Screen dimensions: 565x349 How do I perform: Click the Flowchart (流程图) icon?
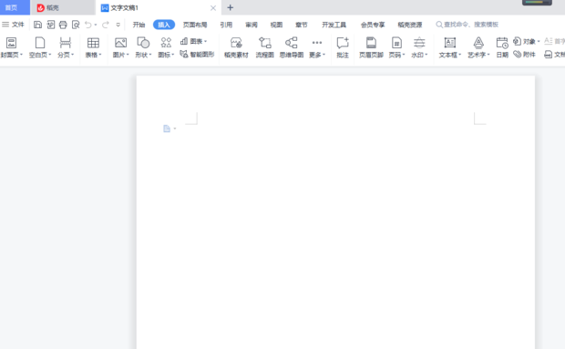pos(265,43)
